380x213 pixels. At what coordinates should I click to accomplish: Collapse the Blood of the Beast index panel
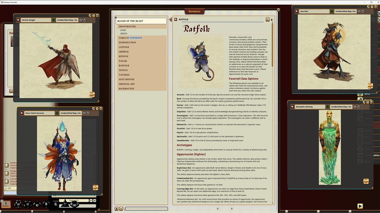click(x=170, y=20)
